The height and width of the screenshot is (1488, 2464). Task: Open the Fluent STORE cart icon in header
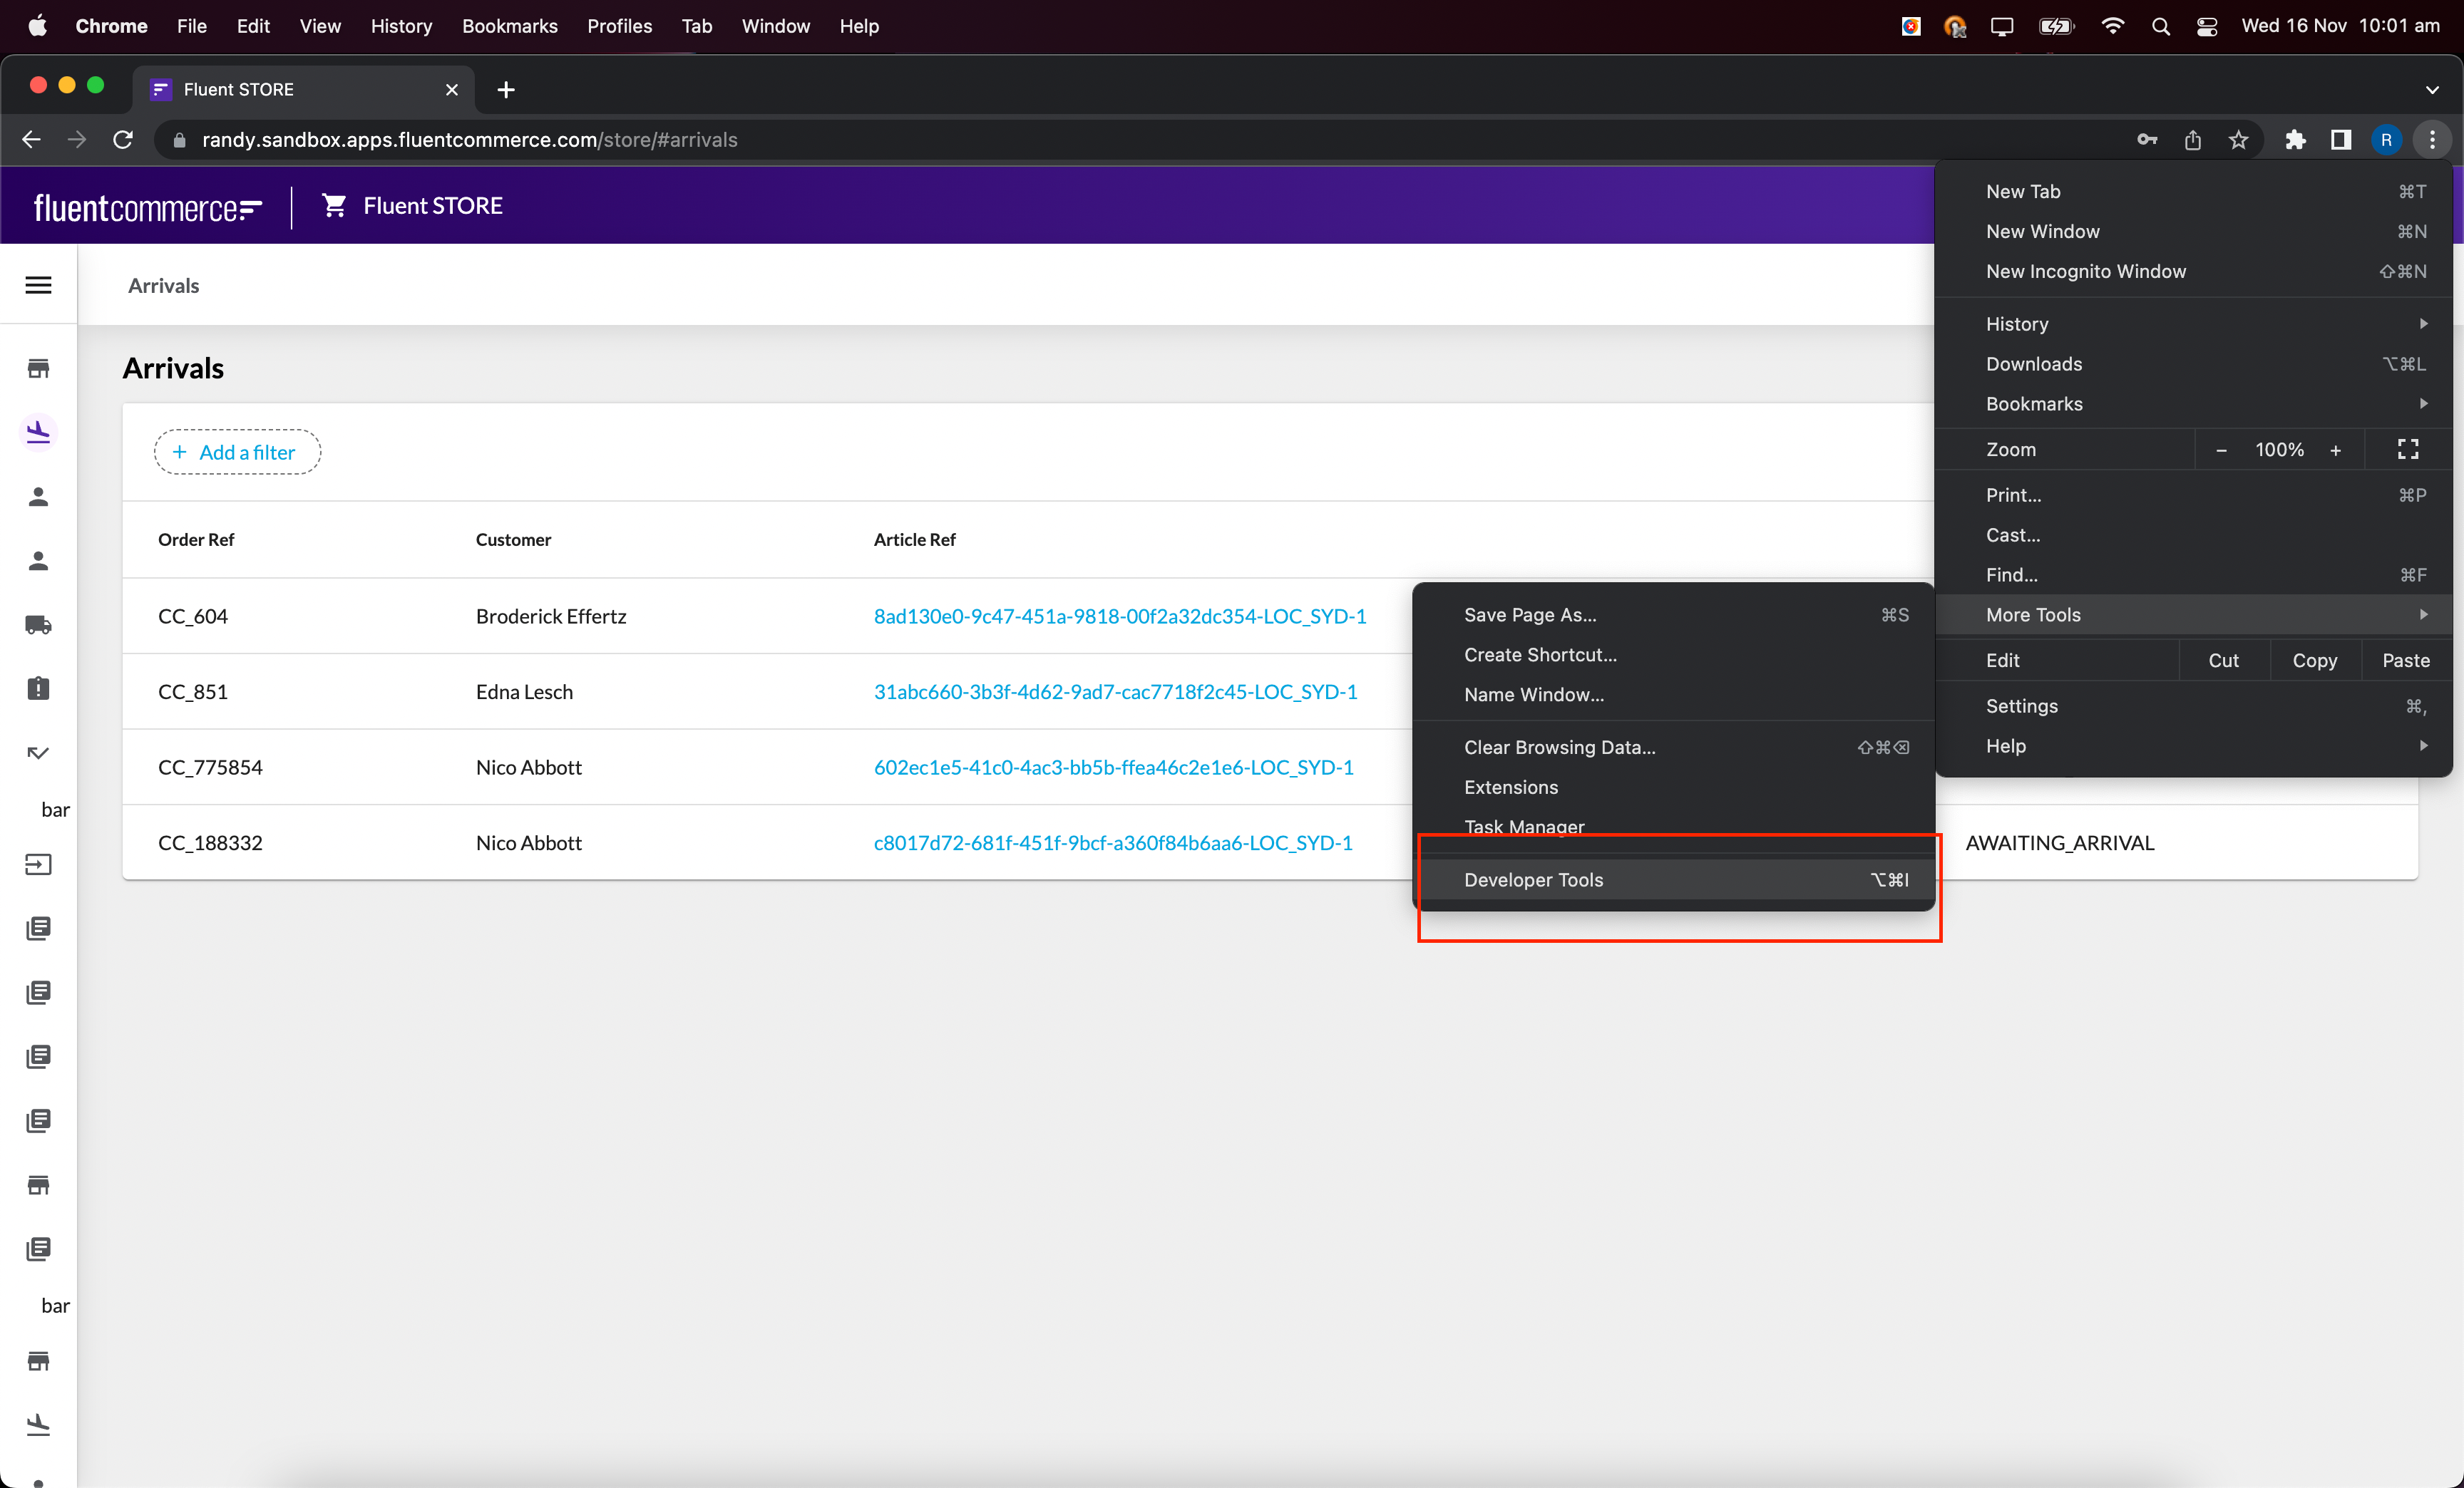[x=334, y=205]
